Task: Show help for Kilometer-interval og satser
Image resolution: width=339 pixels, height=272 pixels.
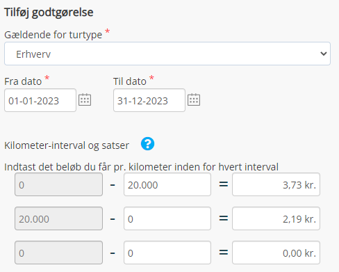Action: (147, 144)
